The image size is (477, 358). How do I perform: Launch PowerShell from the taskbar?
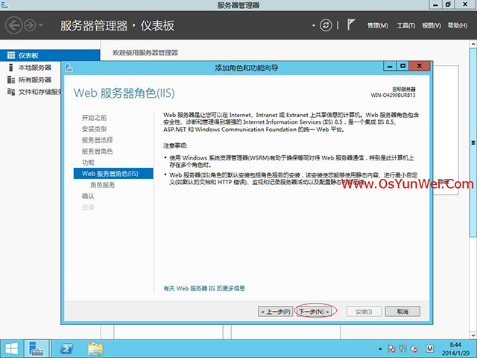[x=66, y=348]
